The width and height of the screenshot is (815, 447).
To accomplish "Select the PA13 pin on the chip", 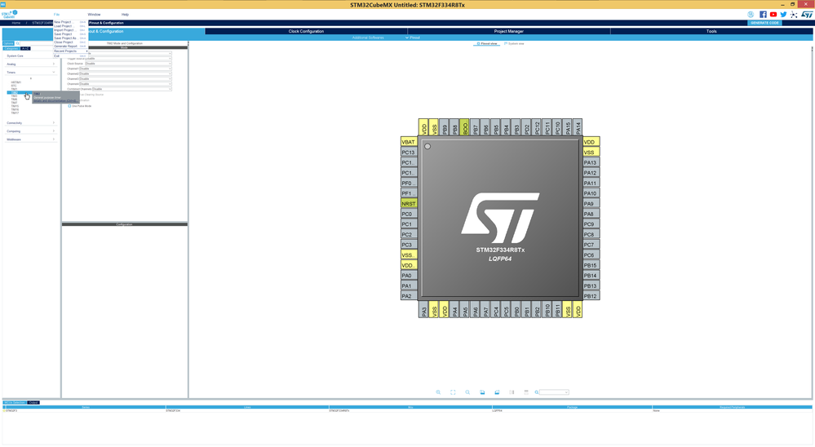I will pyautogui.click(x=591, y=162).
